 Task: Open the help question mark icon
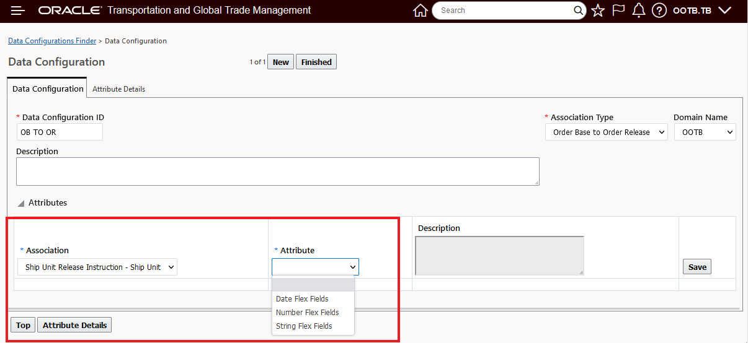coord(659,11)
